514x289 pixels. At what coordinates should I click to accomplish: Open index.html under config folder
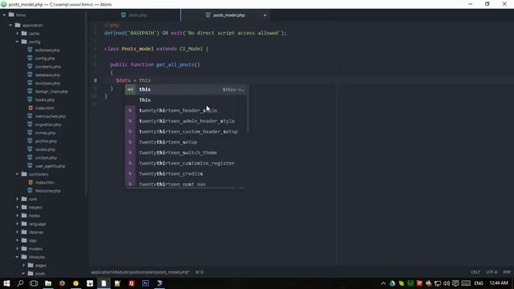(x=45, y=108)
